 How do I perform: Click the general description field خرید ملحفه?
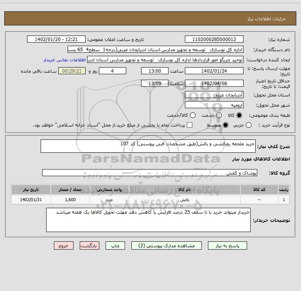(x=148, y=146)
